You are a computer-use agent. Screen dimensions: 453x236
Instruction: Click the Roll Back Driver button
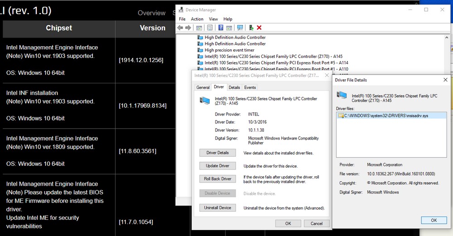coord(217,179)
